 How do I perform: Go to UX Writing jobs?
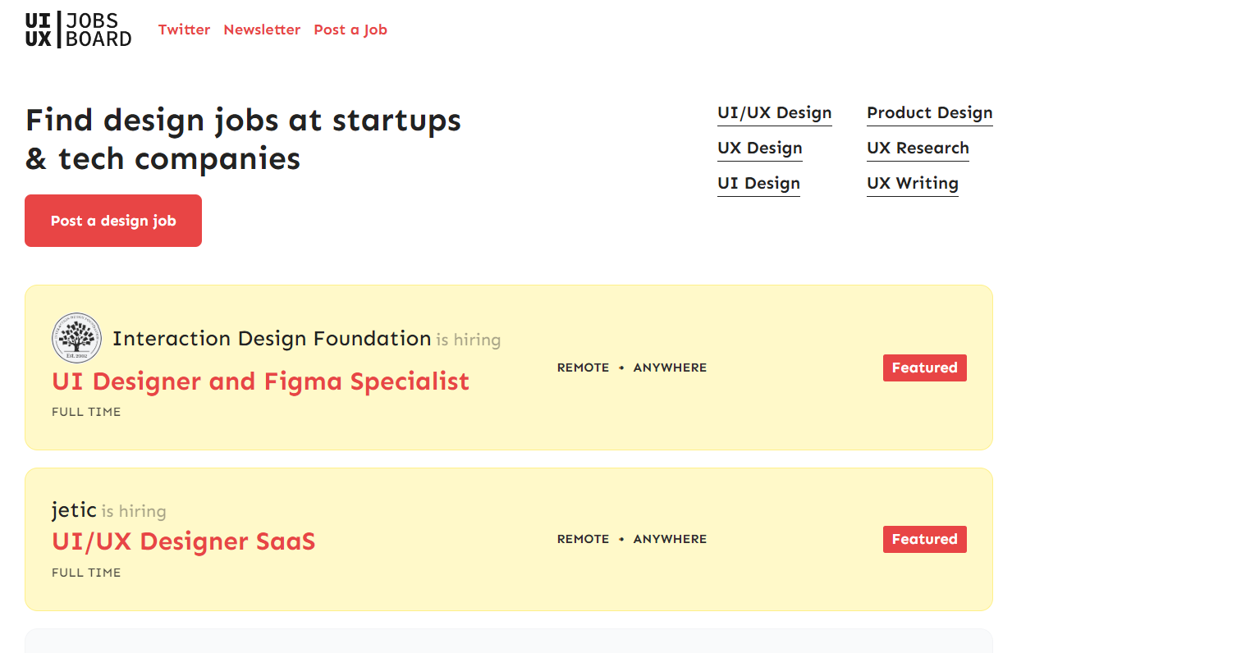[x=912, y=184]
